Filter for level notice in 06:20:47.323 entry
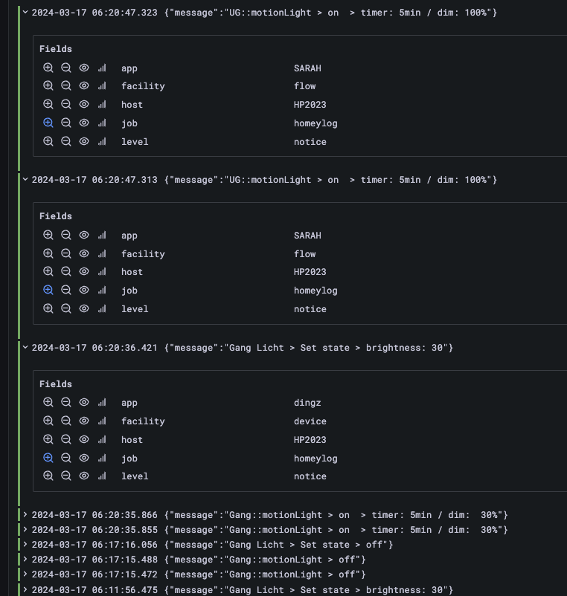This screenshot has height=596, width=567. click(x=48, y=141)
